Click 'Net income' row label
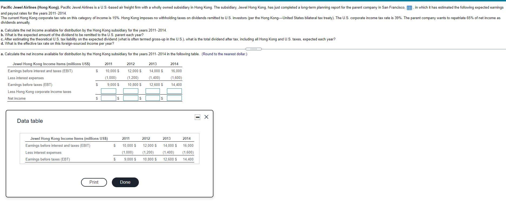Screen dimensions: 506x216 click(17, 98)
